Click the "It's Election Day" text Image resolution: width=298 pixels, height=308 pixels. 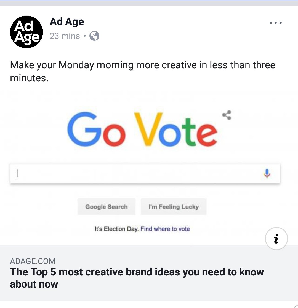[x=116, y=229]
